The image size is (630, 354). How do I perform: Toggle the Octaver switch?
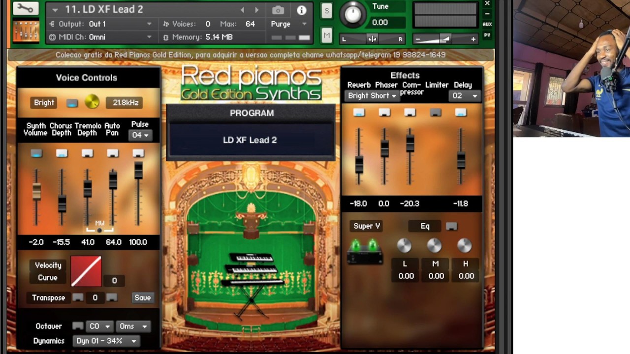[78, 326]
